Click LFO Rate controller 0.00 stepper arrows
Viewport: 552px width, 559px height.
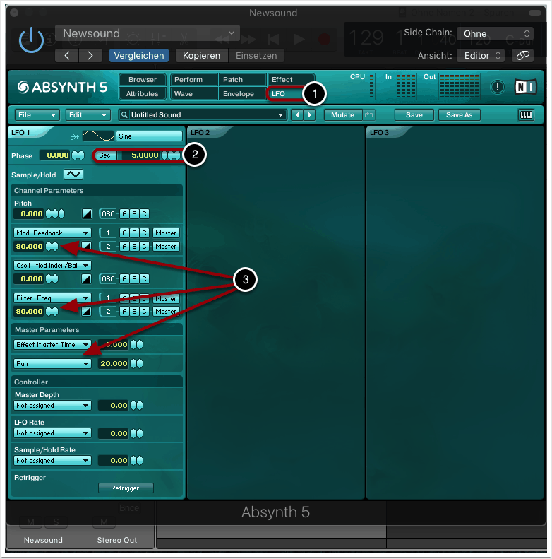coord(136,433)
